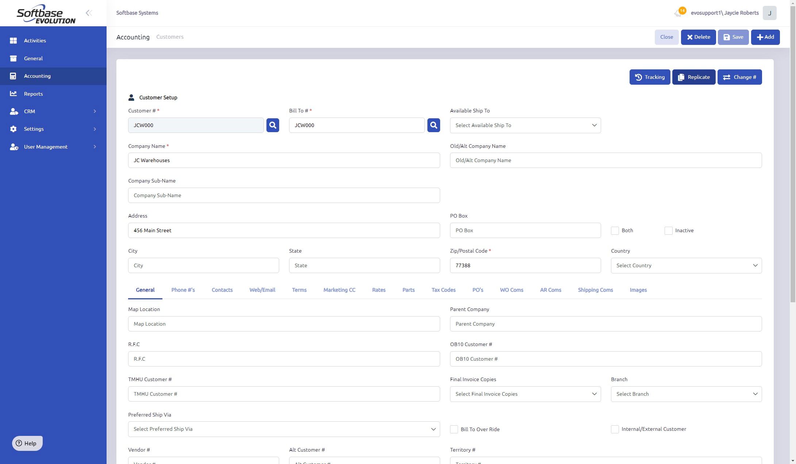The height and width of the screenshot is (464, 796).
Task: Toggle the Inactive checkbox
Action: coord(669,231)
